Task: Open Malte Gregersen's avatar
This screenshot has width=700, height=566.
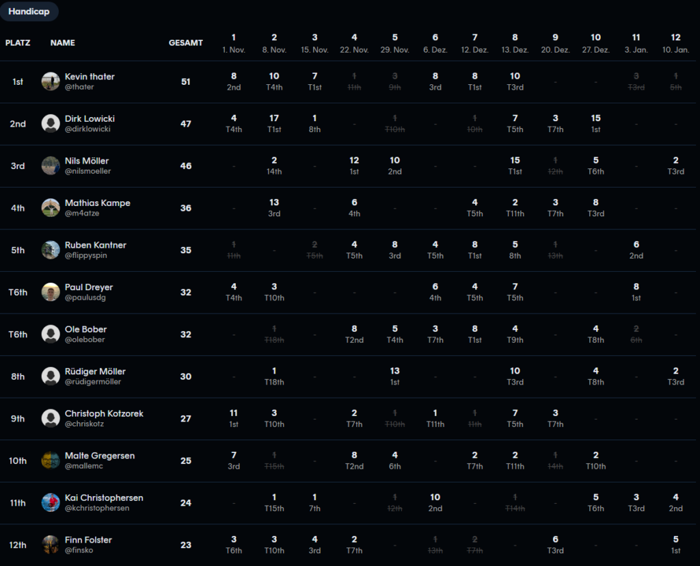Action: tap(51, 461)
